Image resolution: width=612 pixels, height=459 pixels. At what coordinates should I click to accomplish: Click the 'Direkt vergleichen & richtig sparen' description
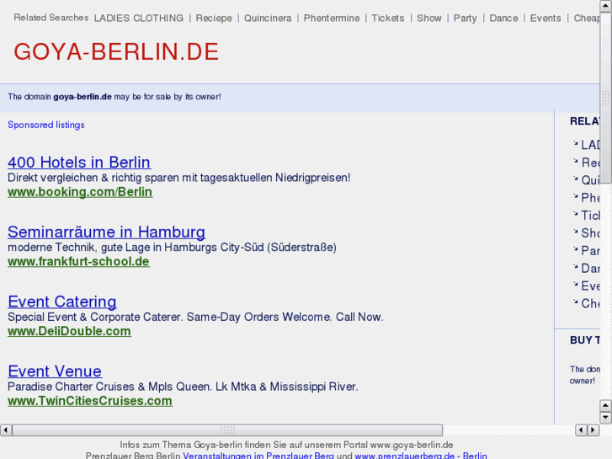pos(179,178)
